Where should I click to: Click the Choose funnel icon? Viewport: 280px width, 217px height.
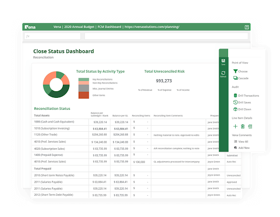point(235,71)
